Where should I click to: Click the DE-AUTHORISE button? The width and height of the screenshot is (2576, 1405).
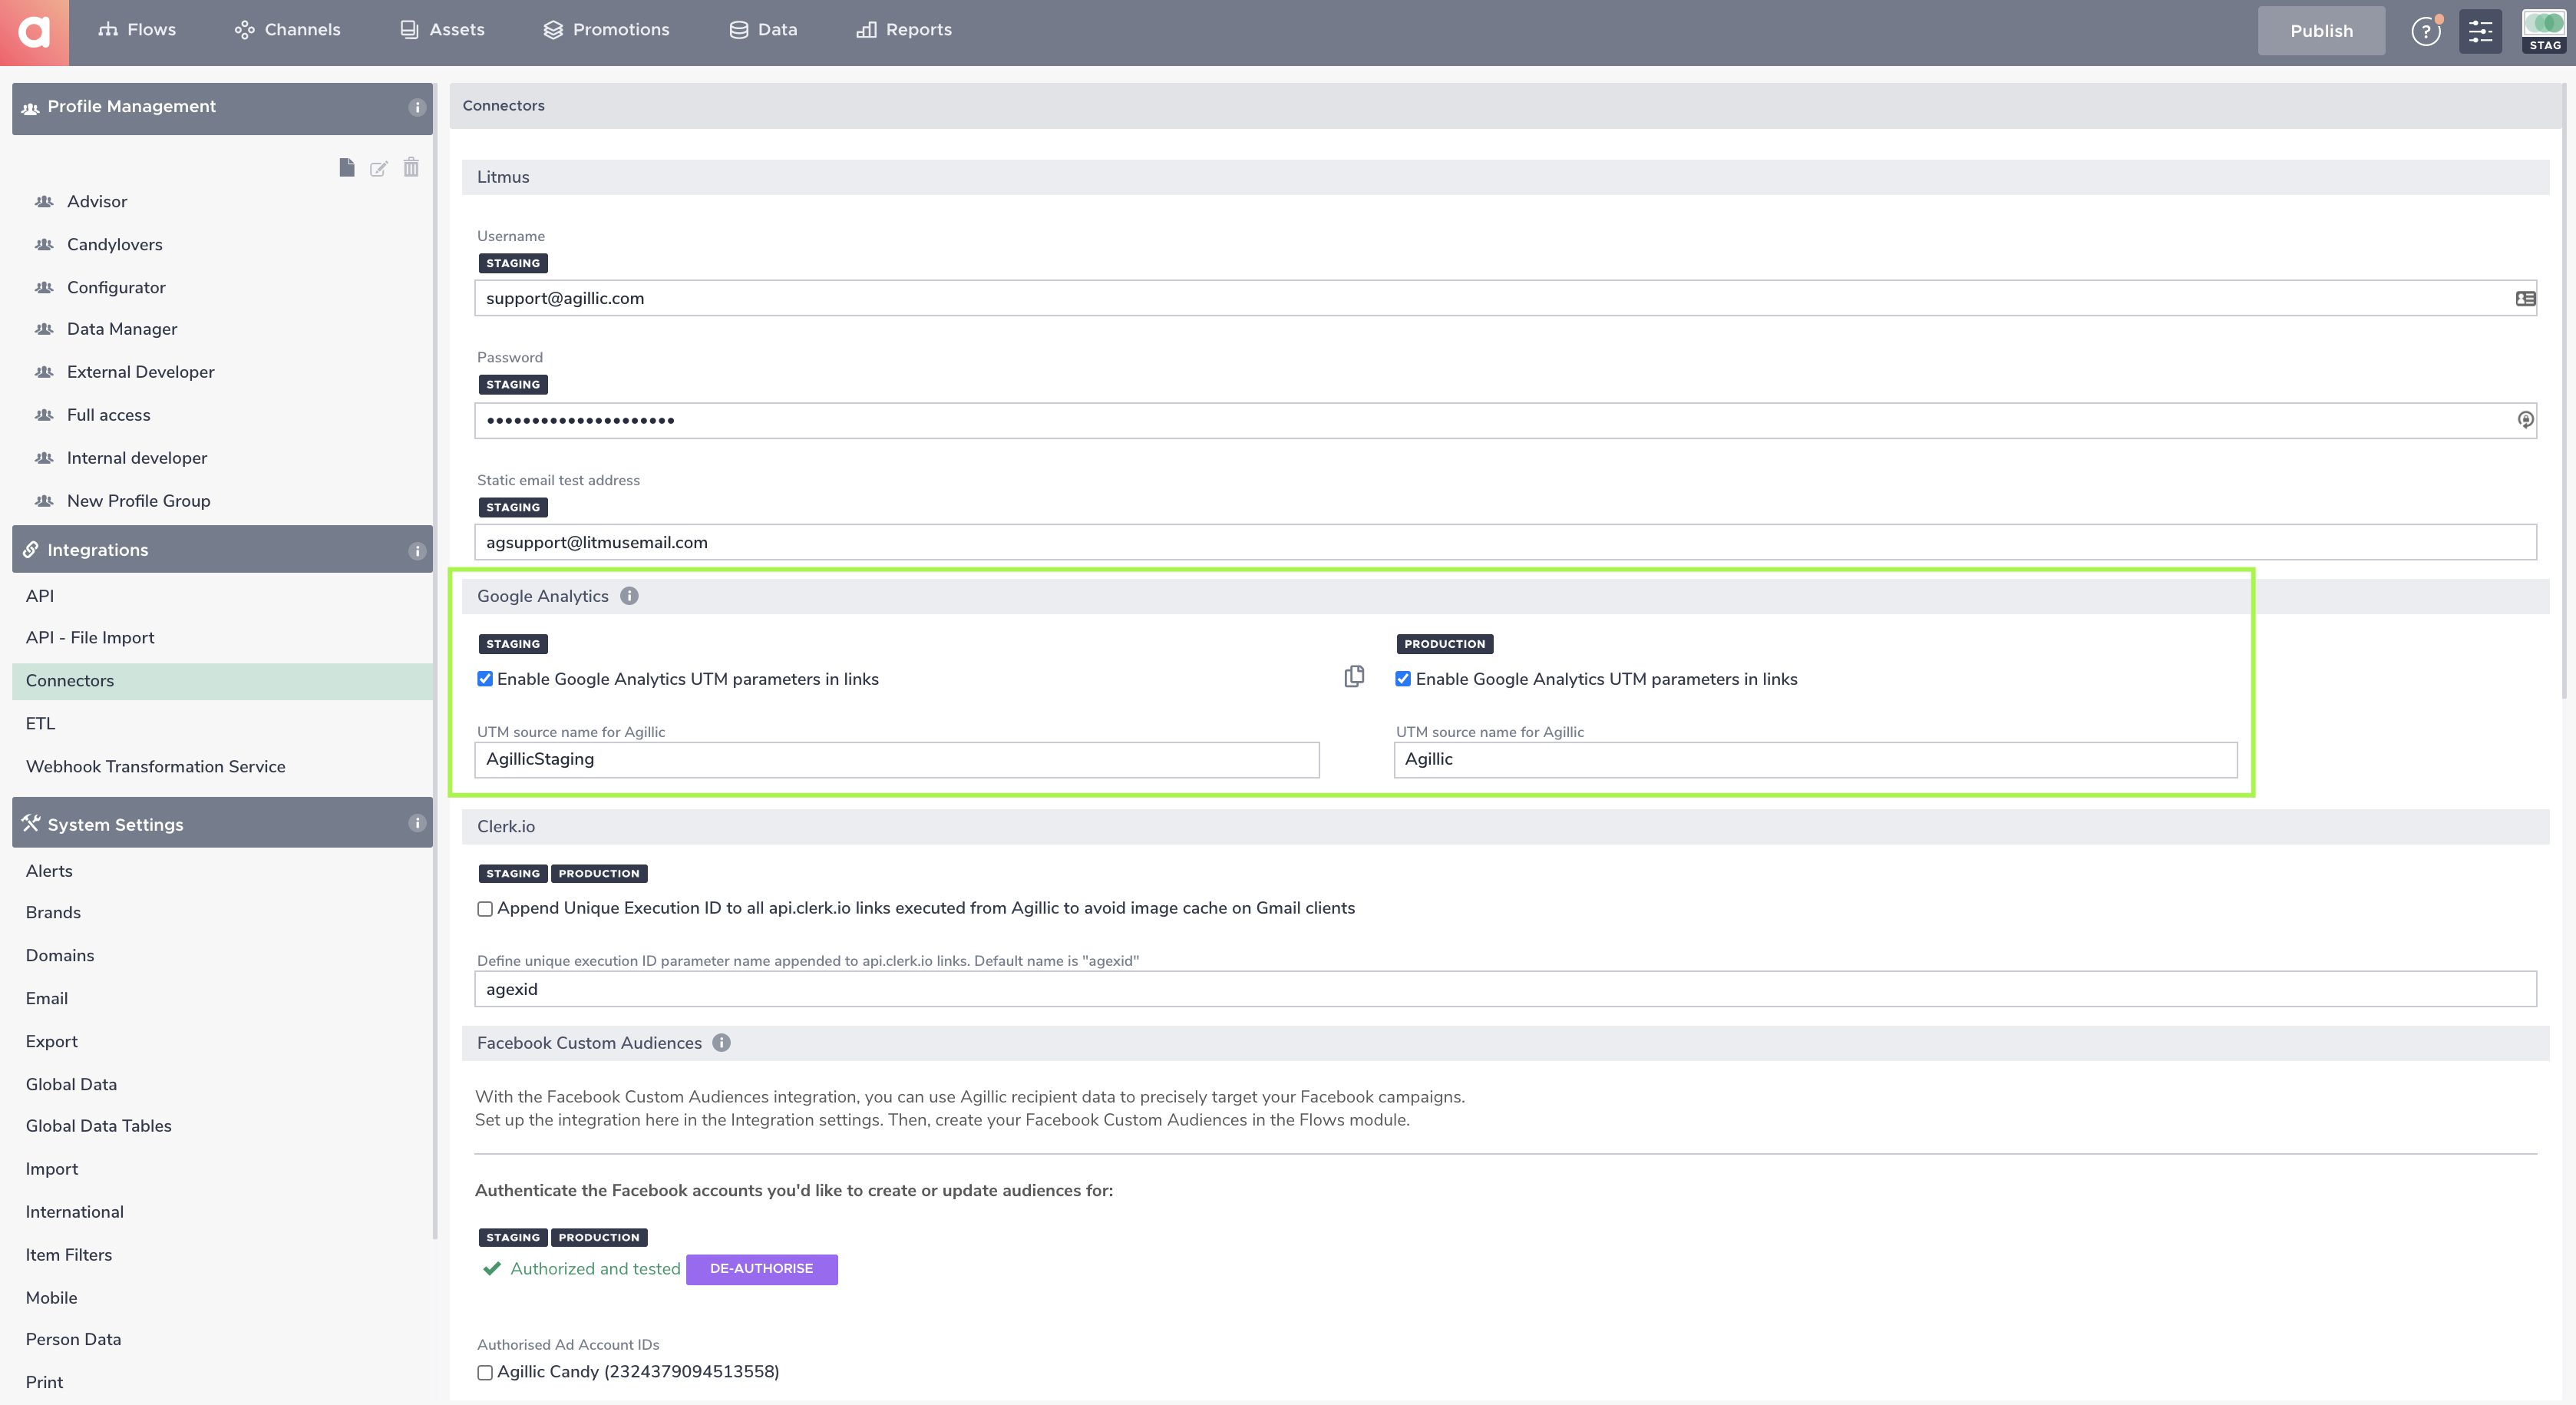(x=761, y=1269)
